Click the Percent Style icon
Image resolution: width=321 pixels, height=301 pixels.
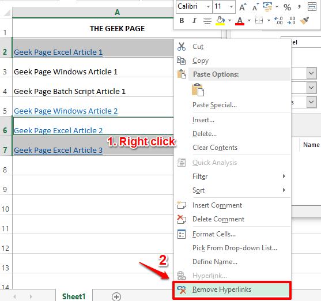point(287,7)
